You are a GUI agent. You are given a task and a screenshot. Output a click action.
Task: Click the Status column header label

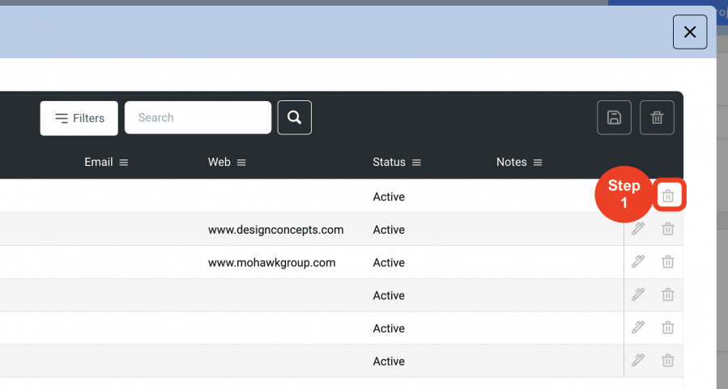(389, 163)
